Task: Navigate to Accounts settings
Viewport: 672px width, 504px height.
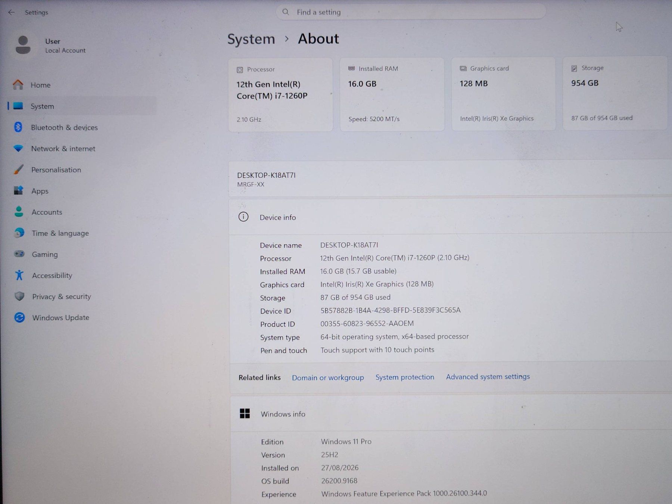Action: [x=82, y=212]
